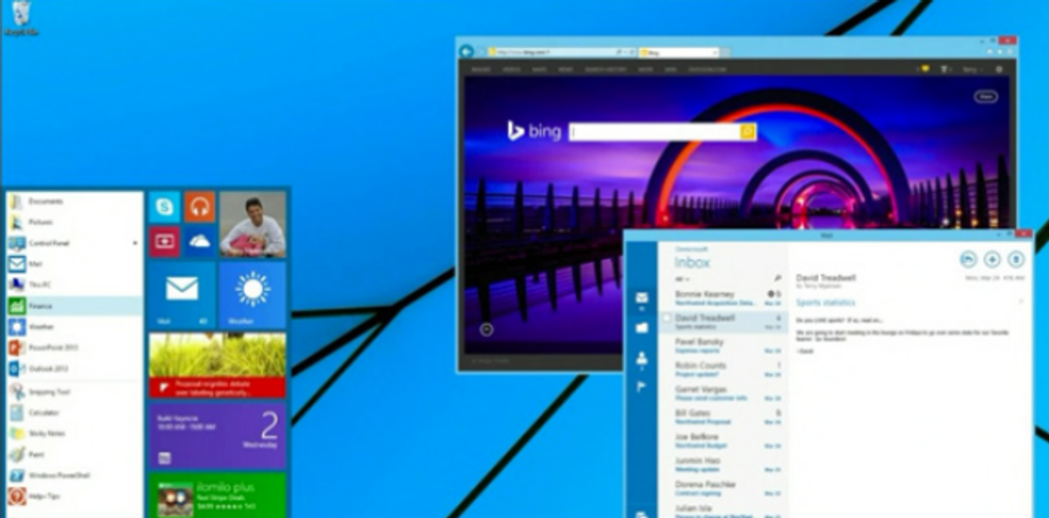1049x518 pixels.
Task: Open the Mail live tile
Action: point(182,295)
